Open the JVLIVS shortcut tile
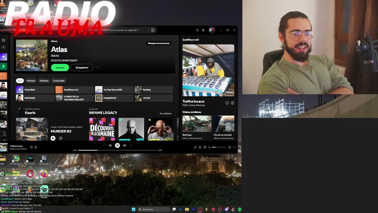 pos(154,98)
